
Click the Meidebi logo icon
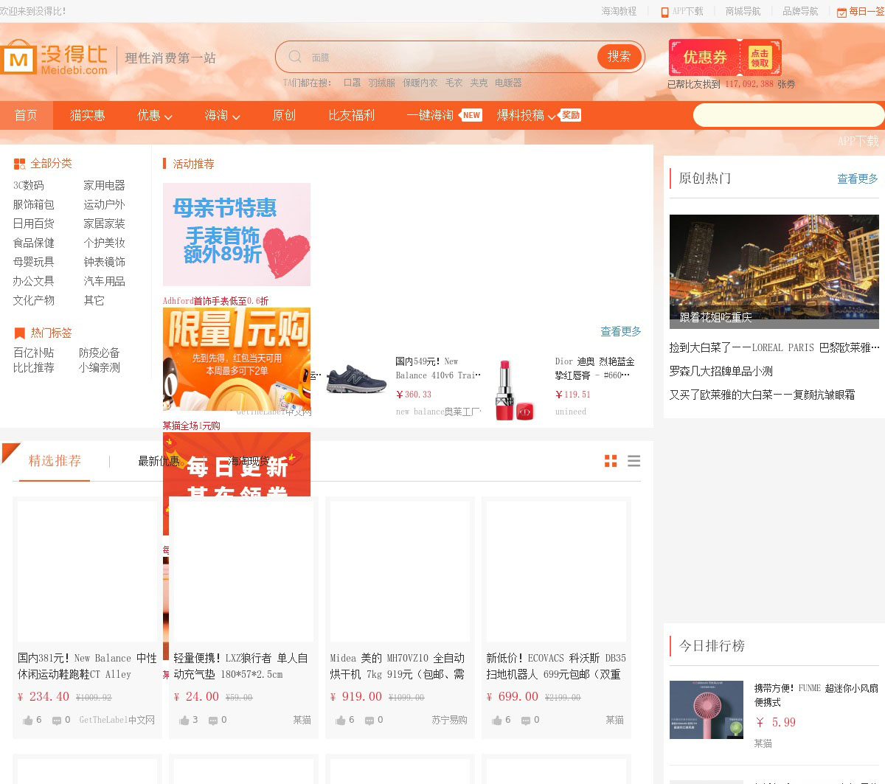(x=18, y=58)
